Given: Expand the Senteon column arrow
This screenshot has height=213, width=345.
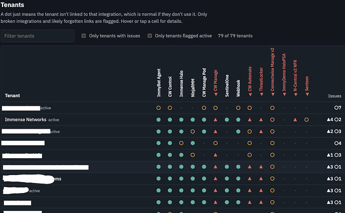Looking at the screenshot, I should [307, 94].
